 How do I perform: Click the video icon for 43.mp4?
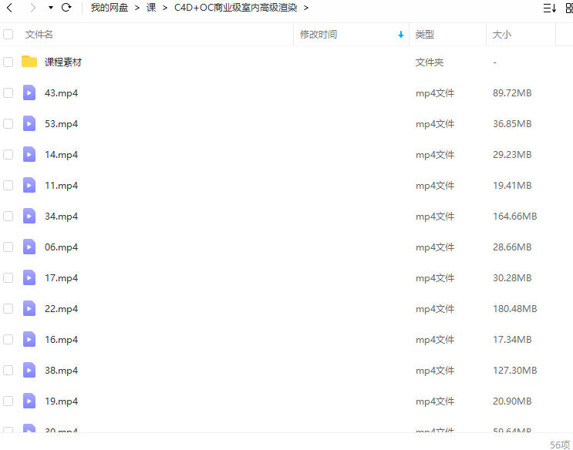click(29, 92)
